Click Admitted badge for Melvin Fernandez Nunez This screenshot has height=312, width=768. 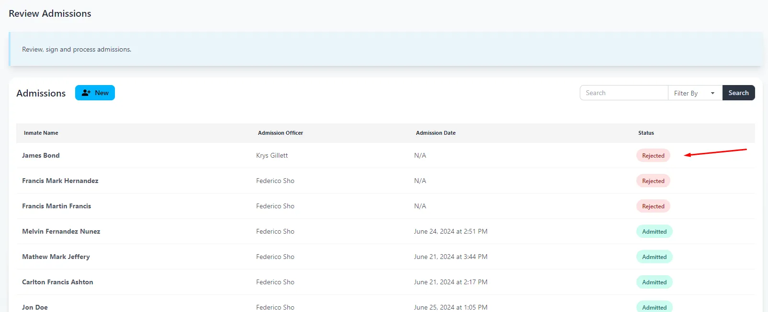(x=654, y=231)
